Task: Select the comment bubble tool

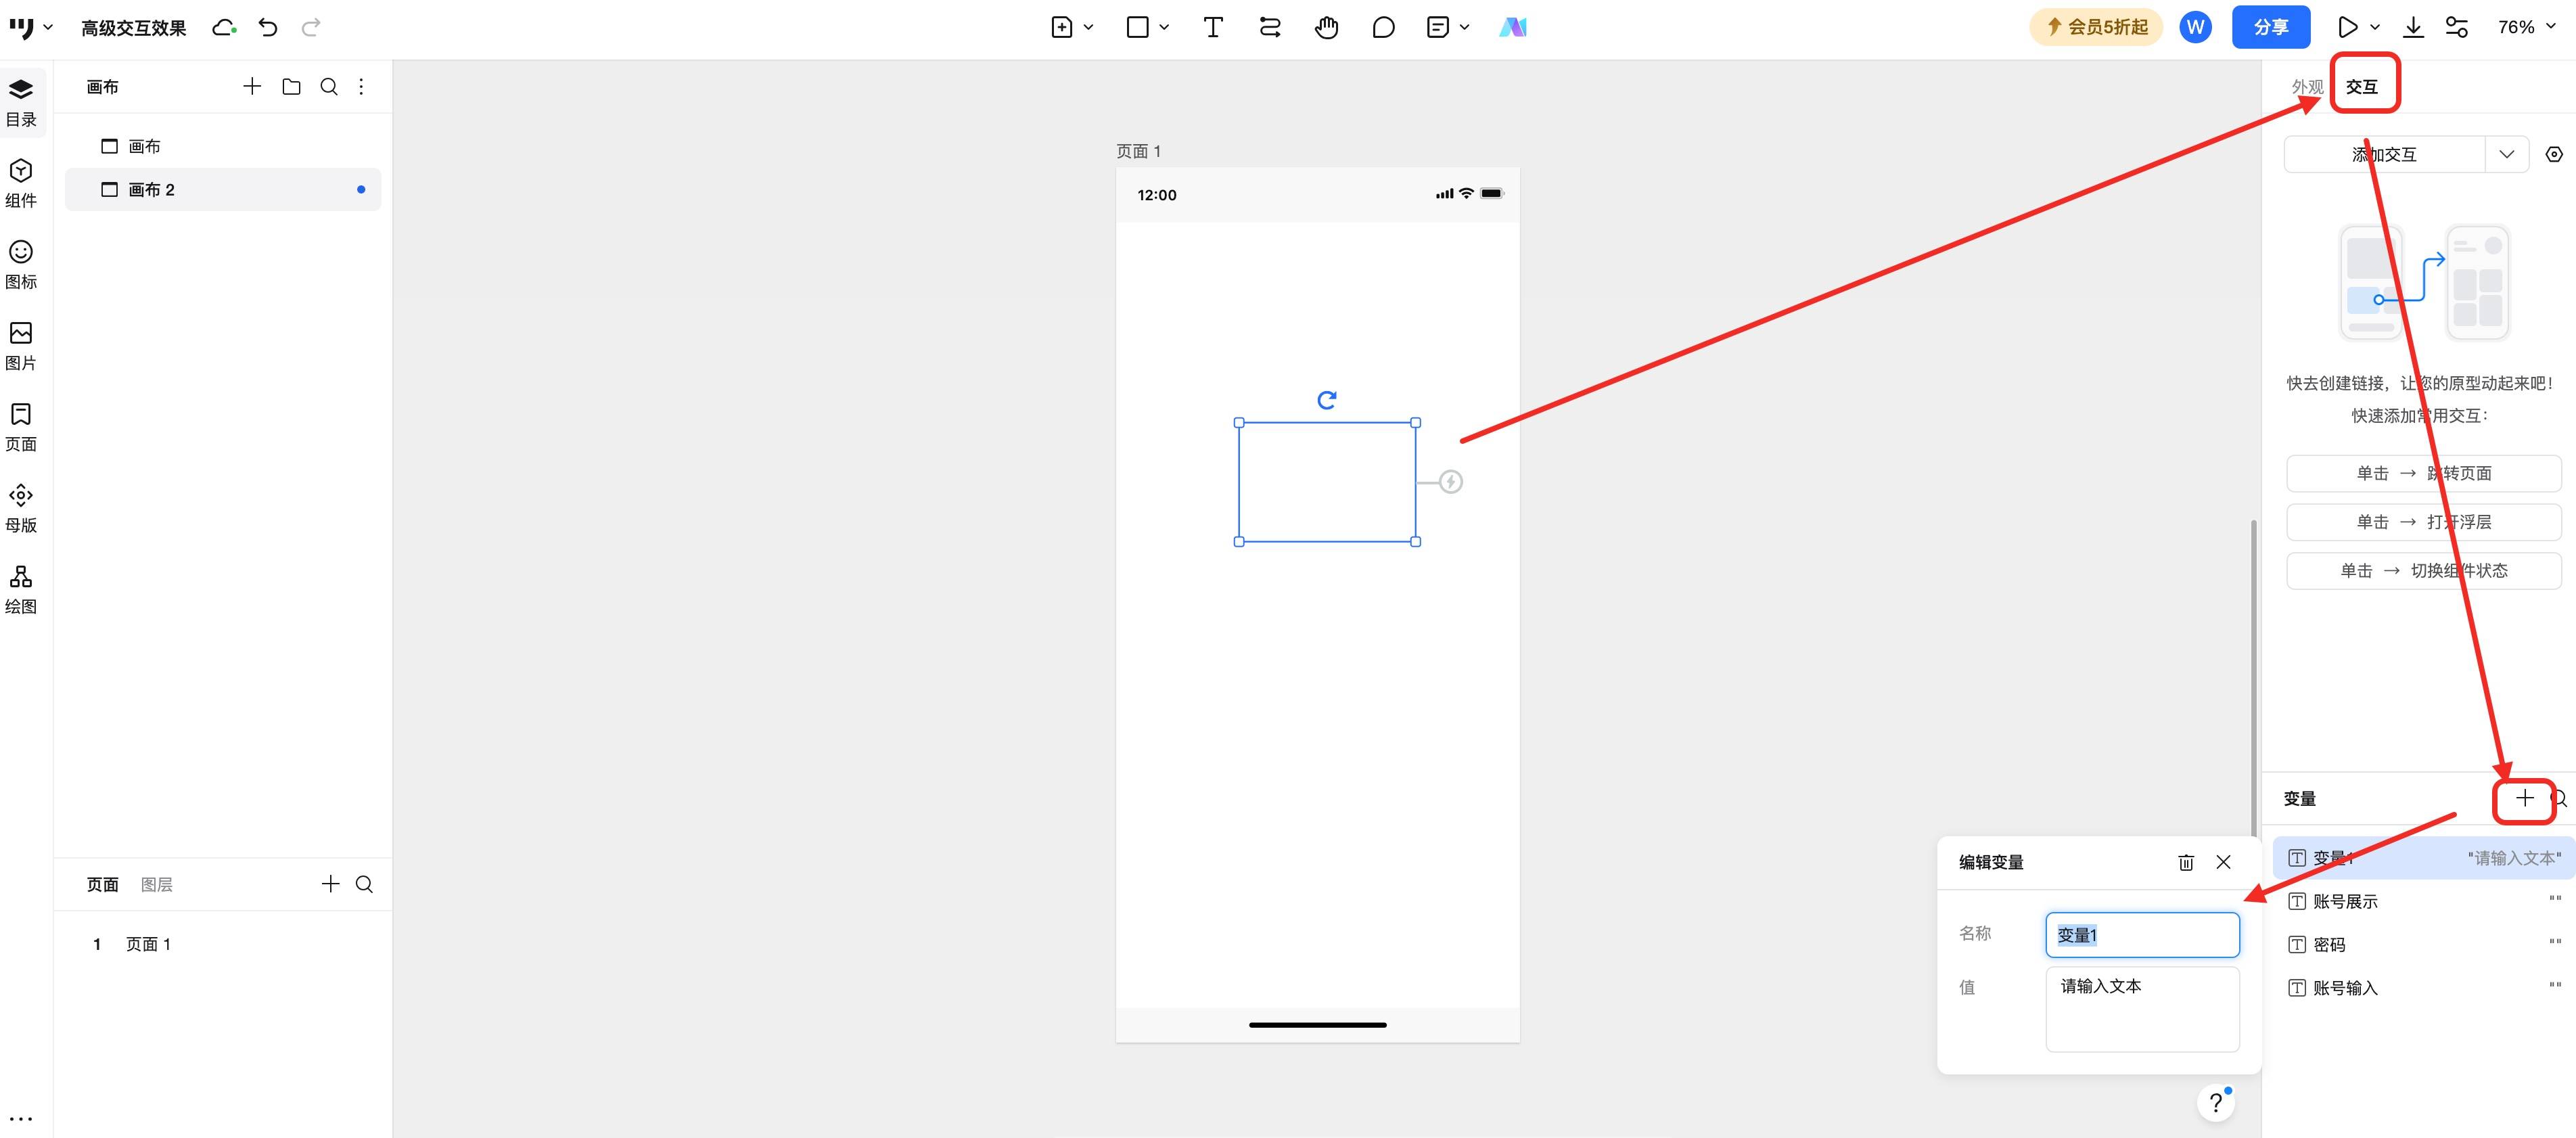Action: click(x=1383, y=27)
